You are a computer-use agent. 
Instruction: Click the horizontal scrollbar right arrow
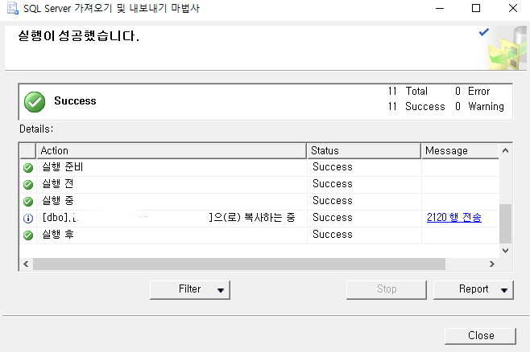(492, 264)
